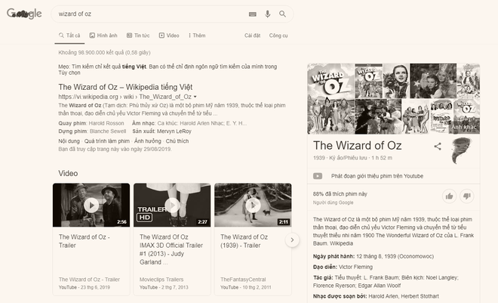Screen dimensions: 498x303
Task: Switch to the "Tin tức" tab
Action: click(x=138, y=36)
